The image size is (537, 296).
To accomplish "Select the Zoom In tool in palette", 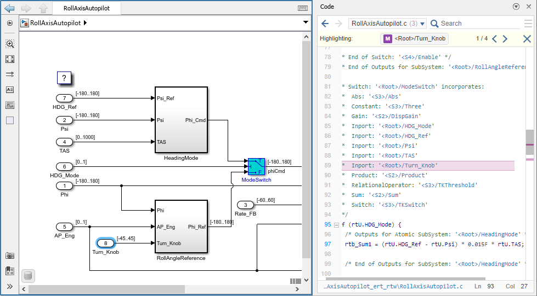I will [x=10, y=44].
